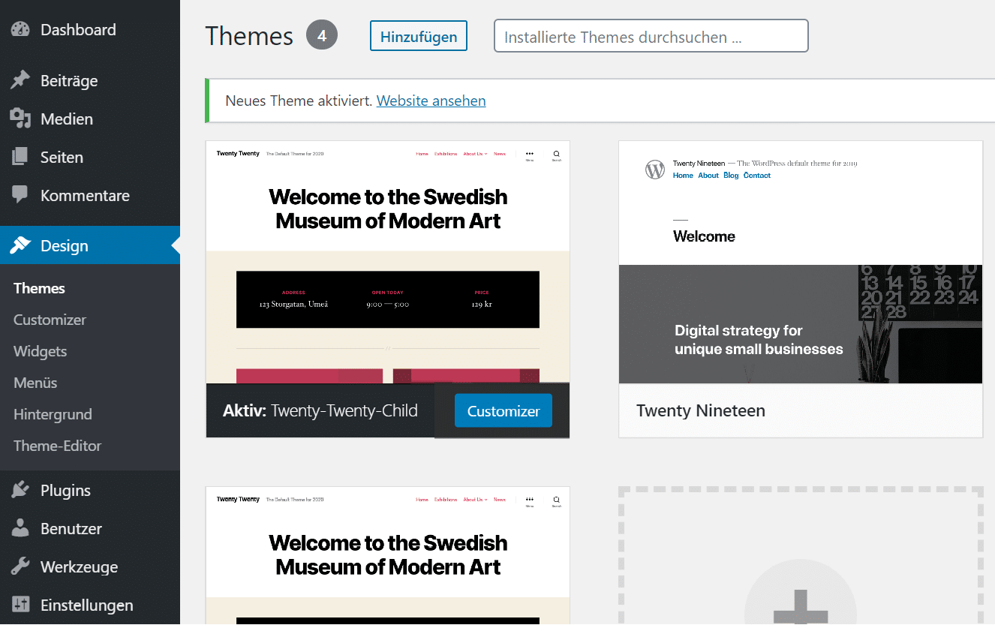Select Menüs in the sidebar
Viewport: 995px width, 625px height.
(x=35, y=383)
